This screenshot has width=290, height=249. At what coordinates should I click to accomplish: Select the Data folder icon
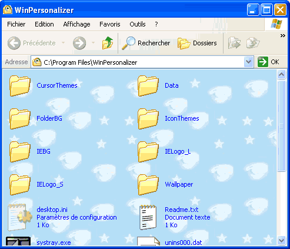pos(148,86)
